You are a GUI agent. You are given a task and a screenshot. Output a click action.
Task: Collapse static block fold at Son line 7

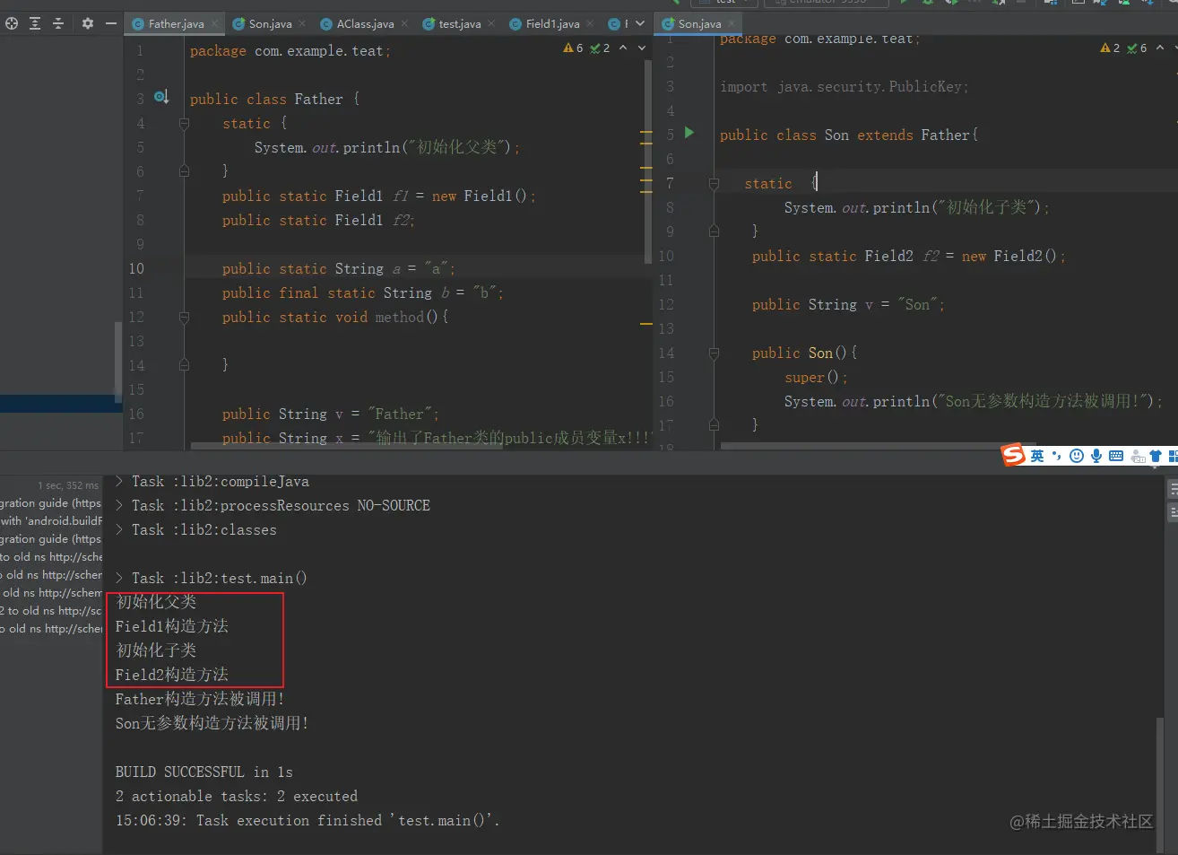point(714,184)
